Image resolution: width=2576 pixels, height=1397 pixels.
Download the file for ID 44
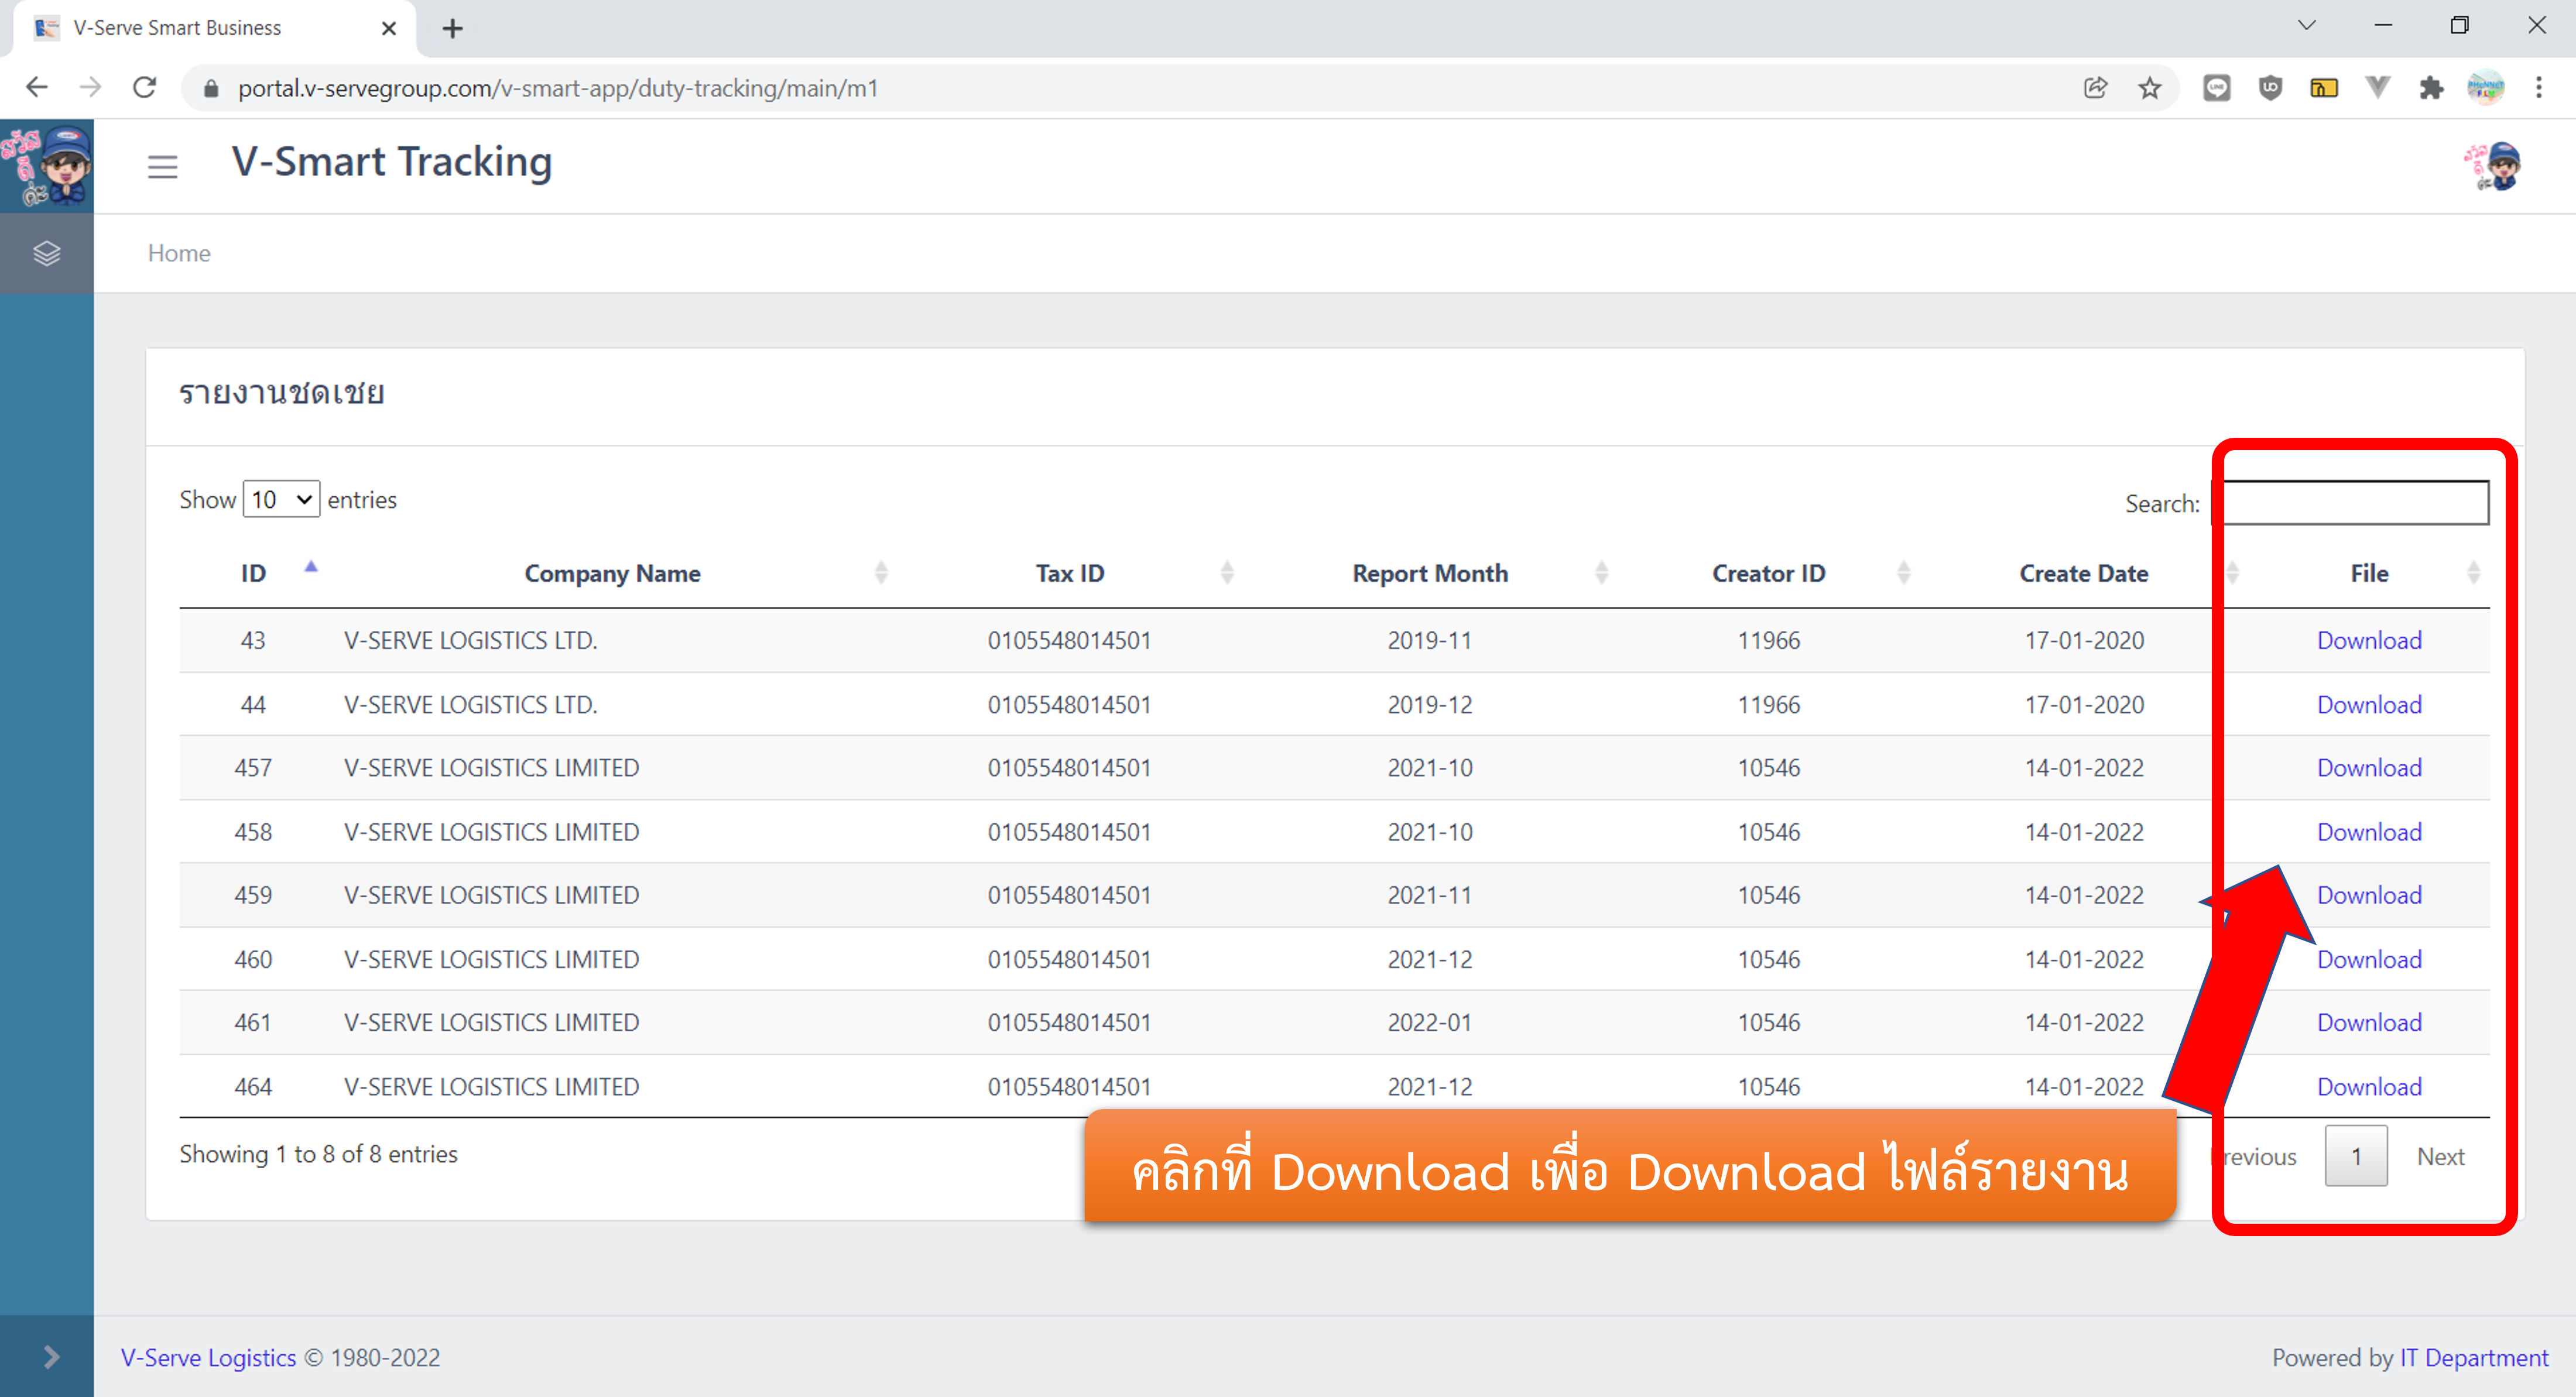pos(2369,704)
